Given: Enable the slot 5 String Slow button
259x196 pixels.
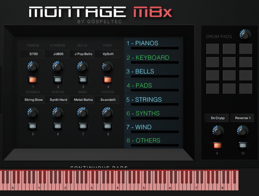Looking at the screenshot, I should (33, 126).
